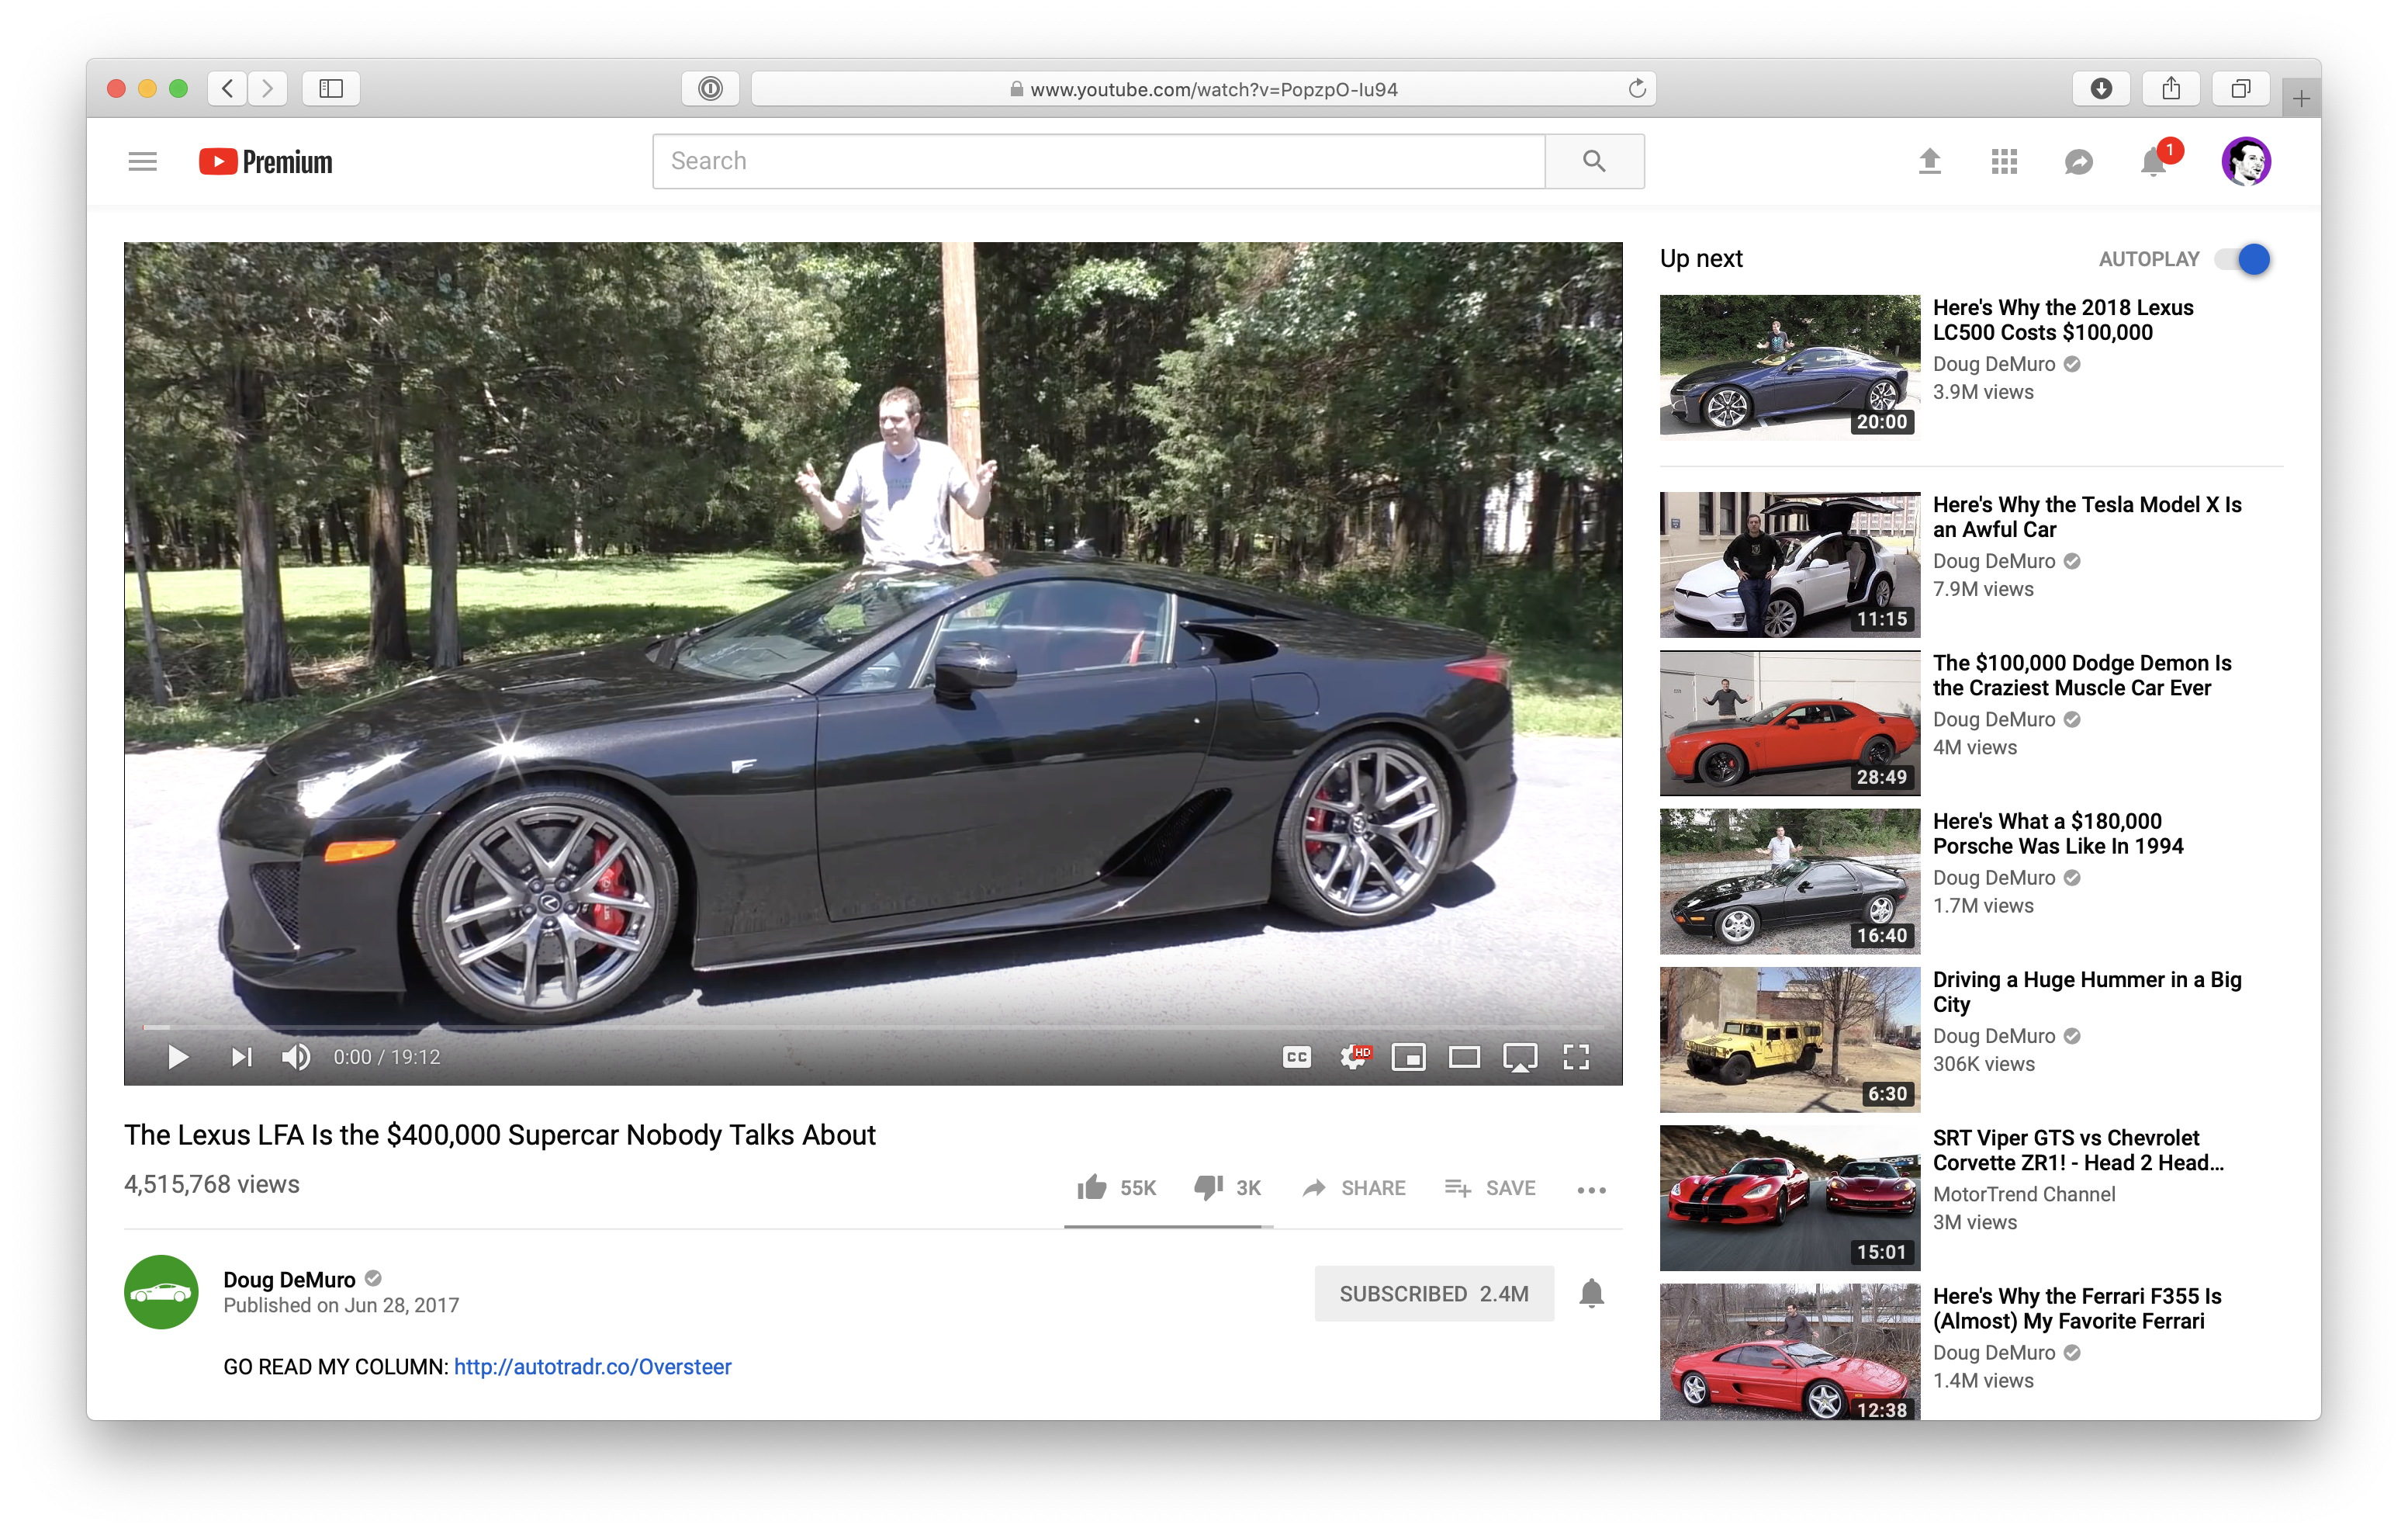Show Safari downloads
The height and width of the screenshot is (1535, 2408).
(2101, 88)
